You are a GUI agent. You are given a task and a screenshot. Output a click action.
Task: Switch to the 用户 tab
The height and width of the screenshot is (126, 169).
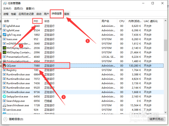click(46, 14)
